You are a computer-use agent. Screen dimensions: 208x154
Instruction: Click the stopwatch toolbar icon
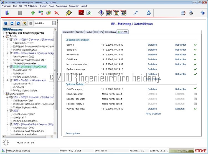point(148,13)
